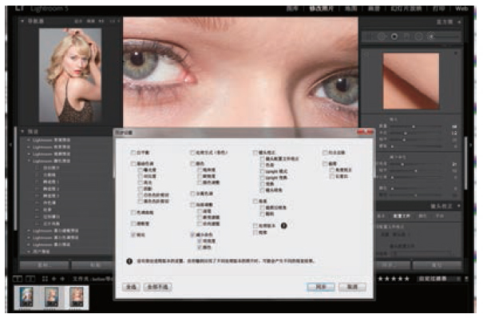The height and width of the screenshot is (318, 483).
Task: Click the info icon beside the Process Version checkbox
Action: [x=283, y=226]
